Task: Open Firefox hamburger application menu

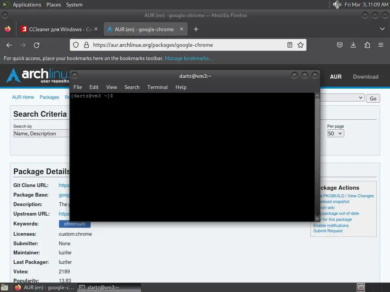Action: coord(381,45)
